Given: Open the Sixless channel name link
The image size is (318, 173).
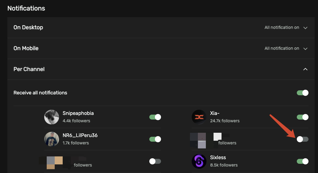Looking at the screenshot, I should pos(218,158).
